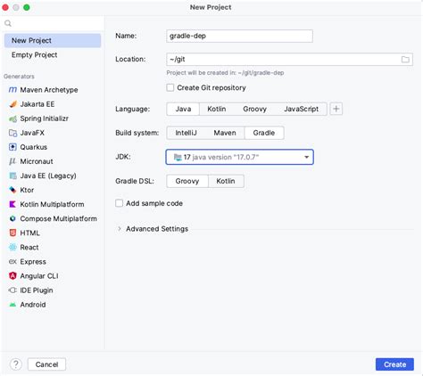The height and width of the screenshot is (376, 423).
Task: Click the Java EE (Legacy) icon
Action: coord(12,176)
